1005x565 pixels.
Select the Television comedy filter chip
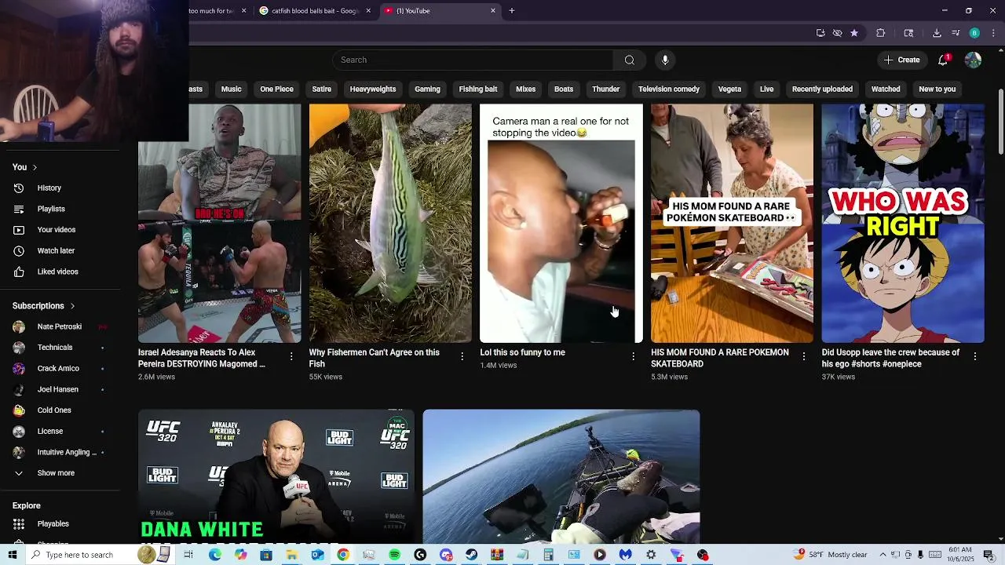tap(669, 89)
